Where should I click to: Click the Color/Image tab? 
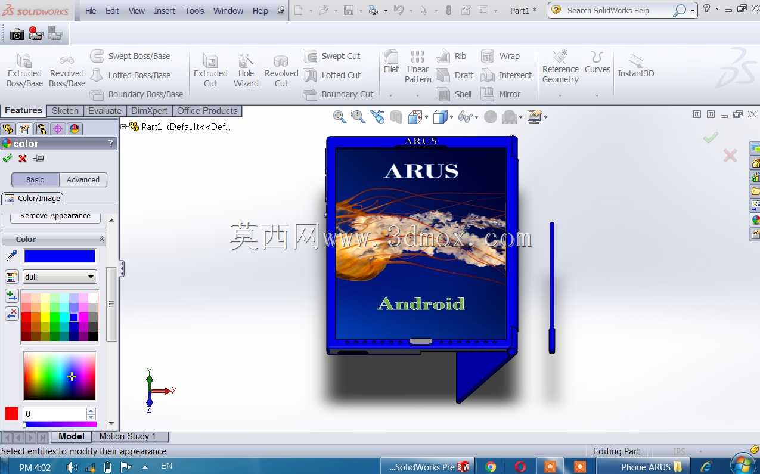click(33, 199)
